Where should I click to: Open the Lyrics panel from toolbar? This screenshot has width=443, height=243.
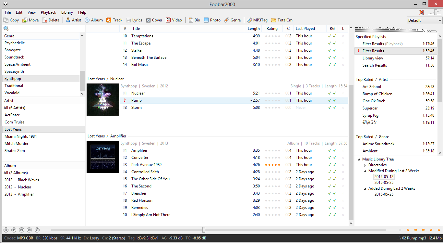(x=129, y=20)
